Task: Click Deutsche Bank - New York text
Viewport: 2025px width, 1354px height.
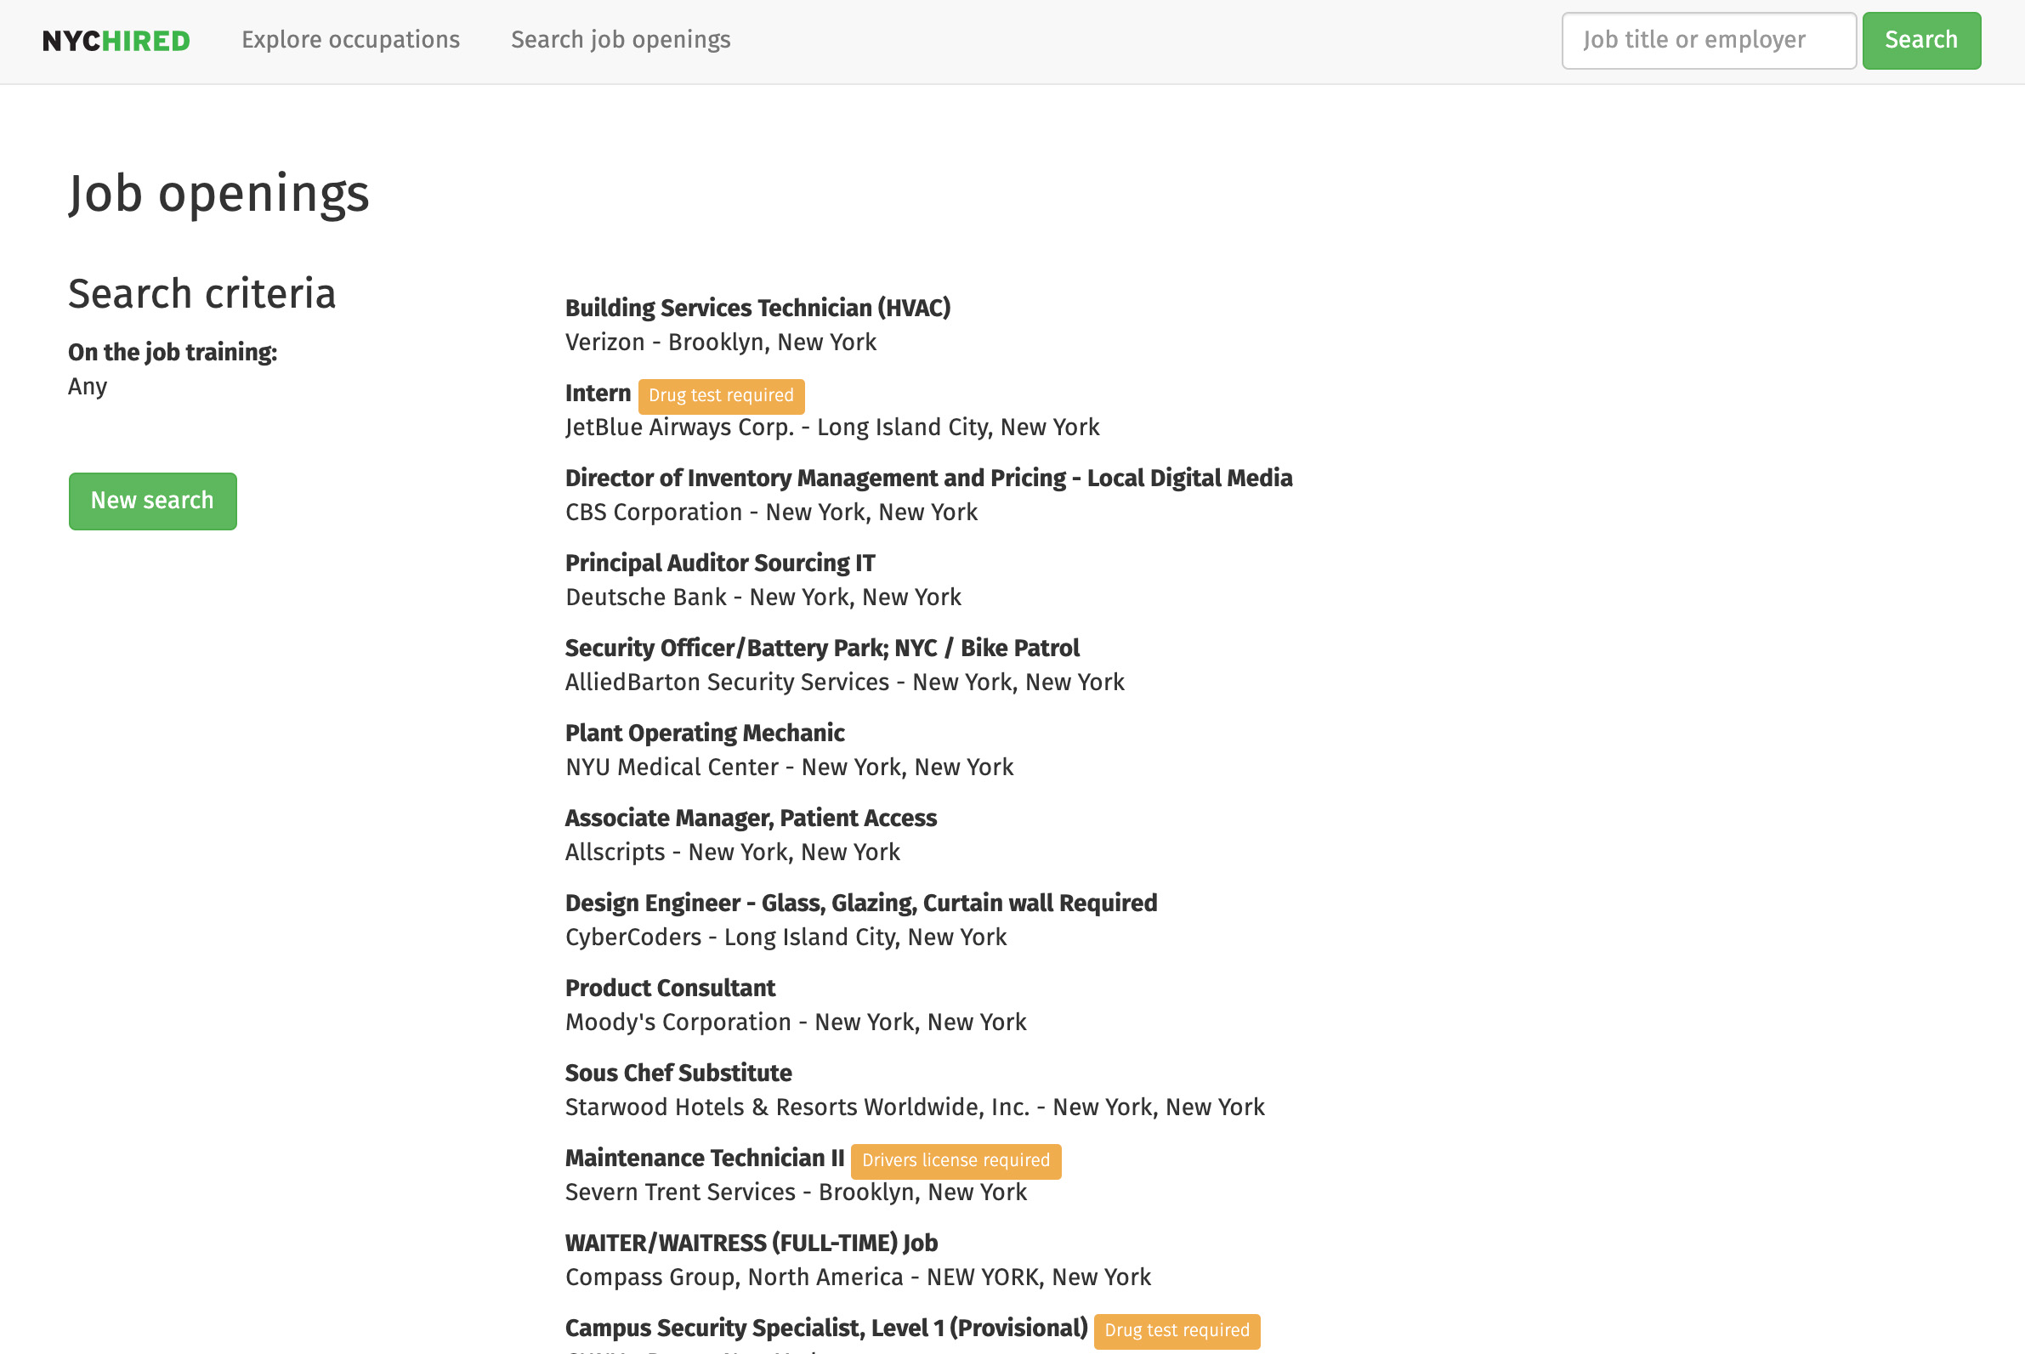Action: [x=763, y=598]
